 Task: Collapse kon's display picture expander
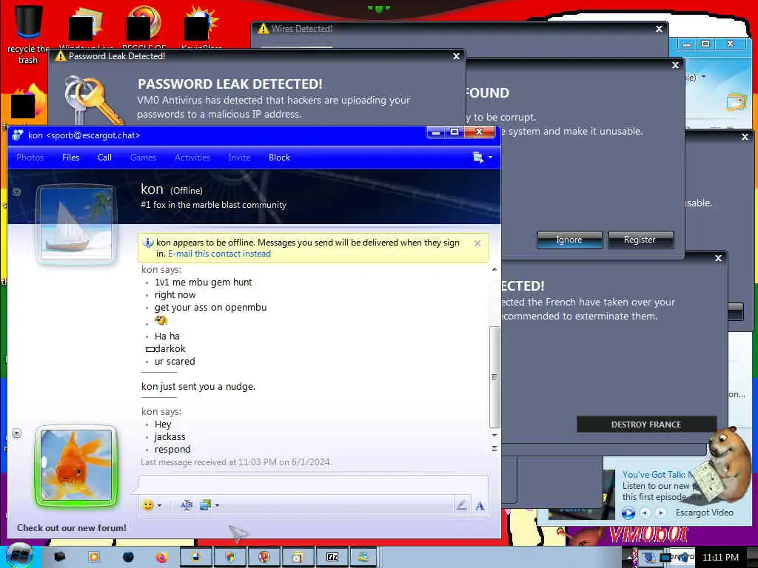click(x=16, y=192)
